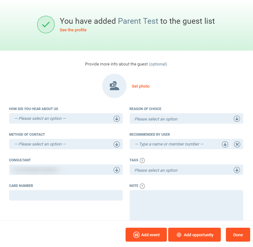This screenshot has height=247, width=253.
Task: Expand the Reason of Choice dropdown
Action: (237, 119)
